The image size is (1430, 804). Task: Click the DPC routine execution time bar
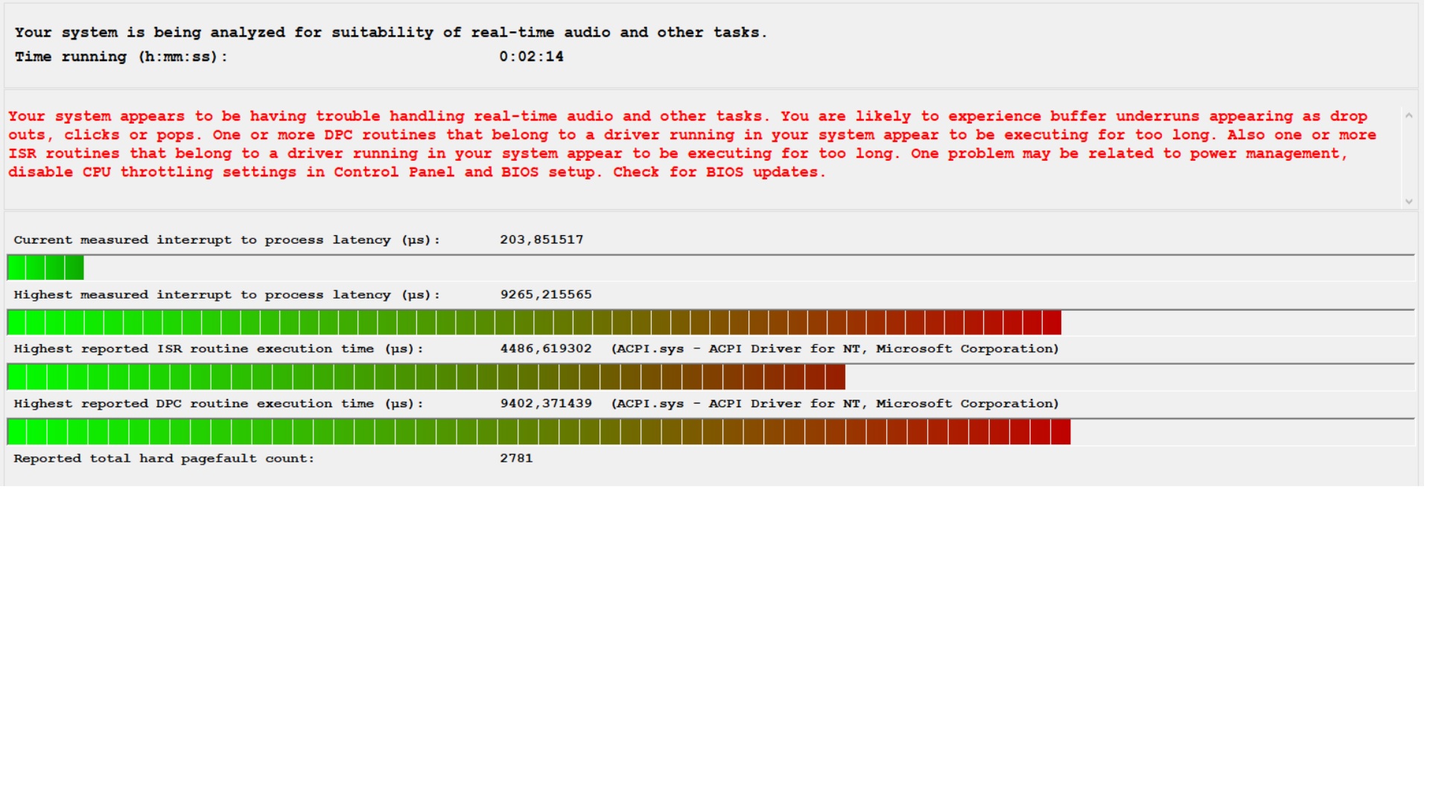point(538,432)
